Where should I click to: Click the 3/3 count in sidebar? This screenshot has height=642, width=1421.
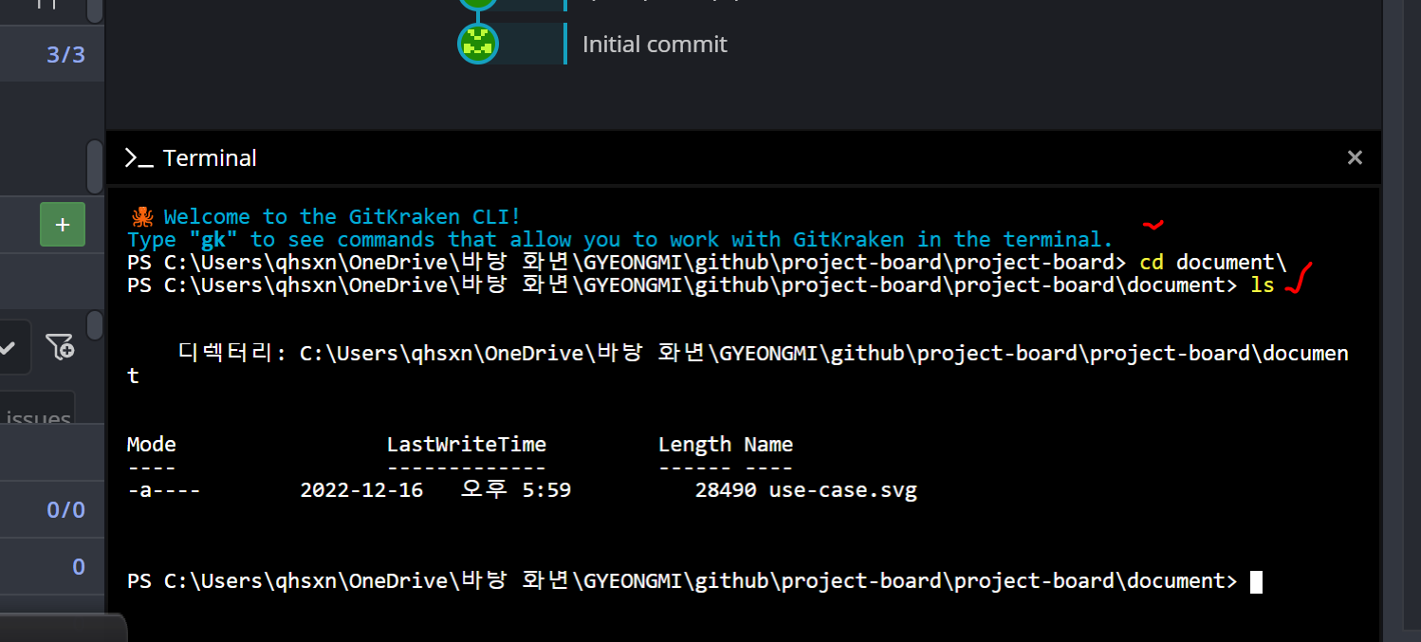[65, 55]
